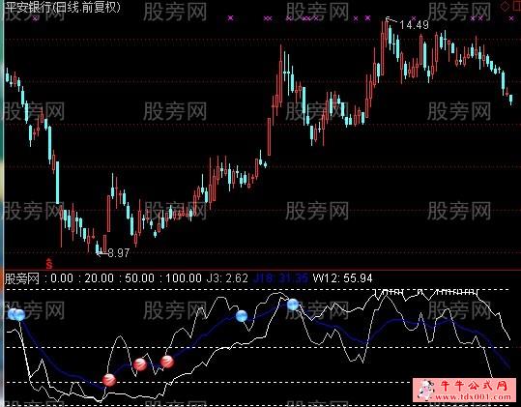Select the lowest red ball buy signal
Image resolution: width=521 pixels, height=407 pixels.
[109, 380]
